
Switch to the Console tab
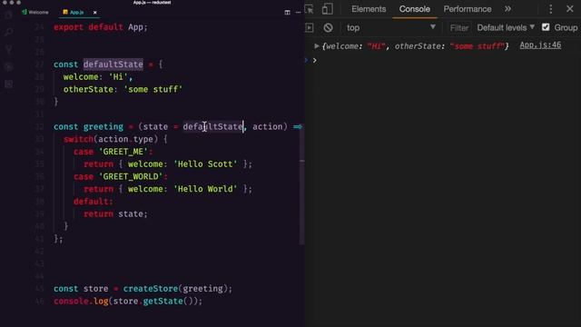[414, 9]
